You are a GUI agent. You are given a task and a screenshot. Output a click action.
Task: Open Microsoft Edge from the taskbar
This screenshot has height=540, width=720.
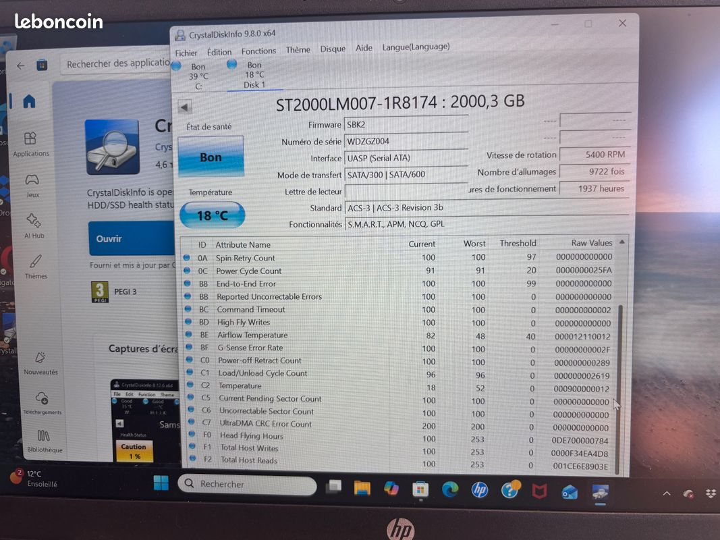coord(450,490)
